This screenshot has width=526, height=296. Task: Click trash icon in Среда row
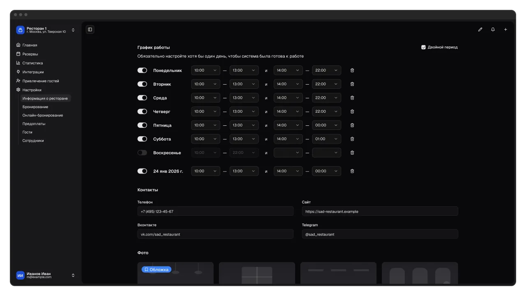click(x=352, y=98)
